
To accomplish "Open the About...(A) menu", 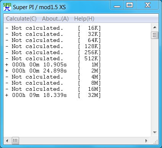I will (55, 19).
